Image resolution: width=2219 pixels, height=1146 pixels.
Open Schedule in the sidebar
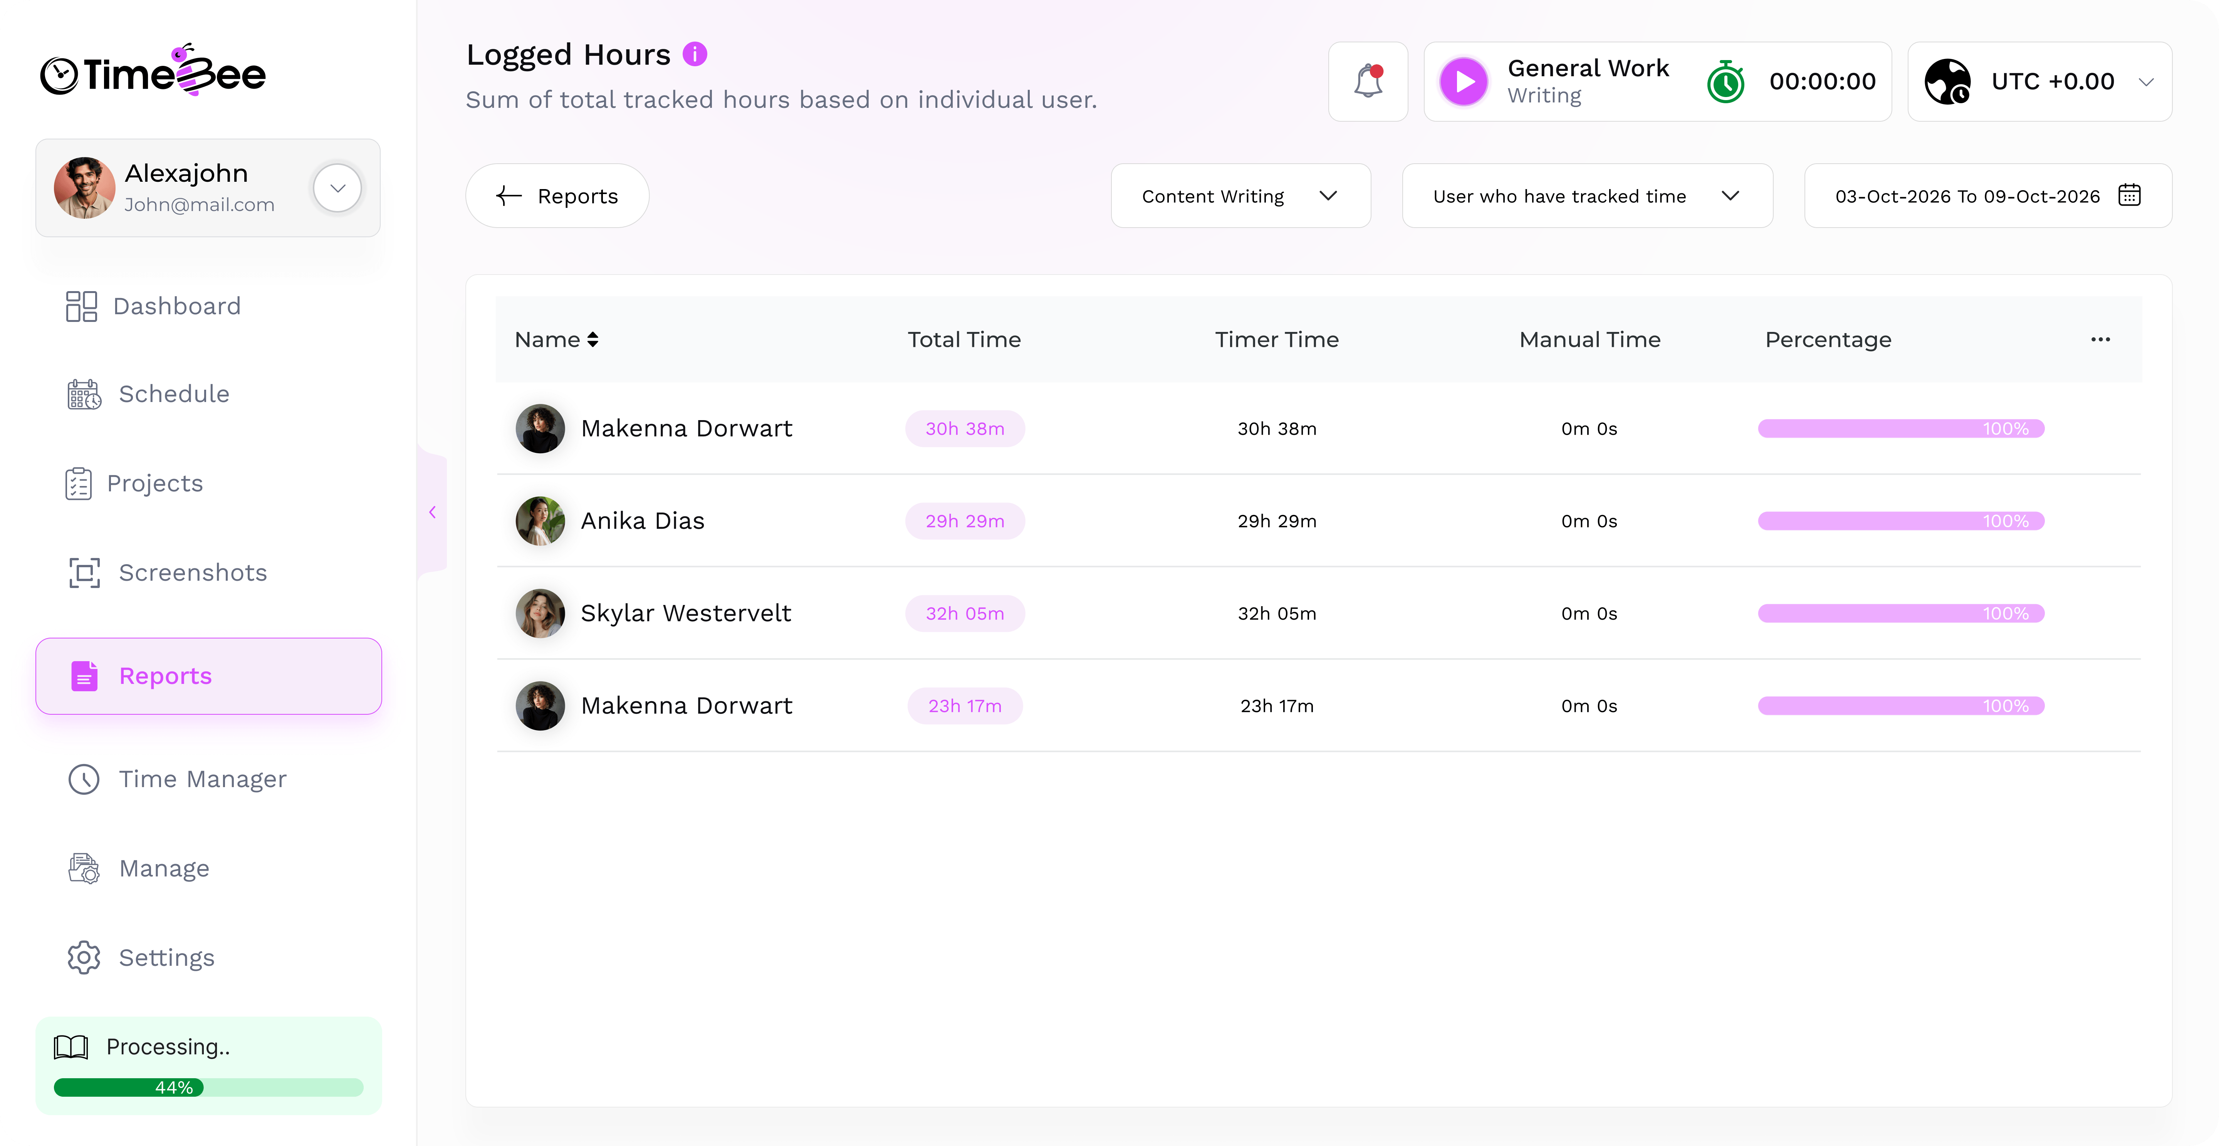(x=148, y=394)
